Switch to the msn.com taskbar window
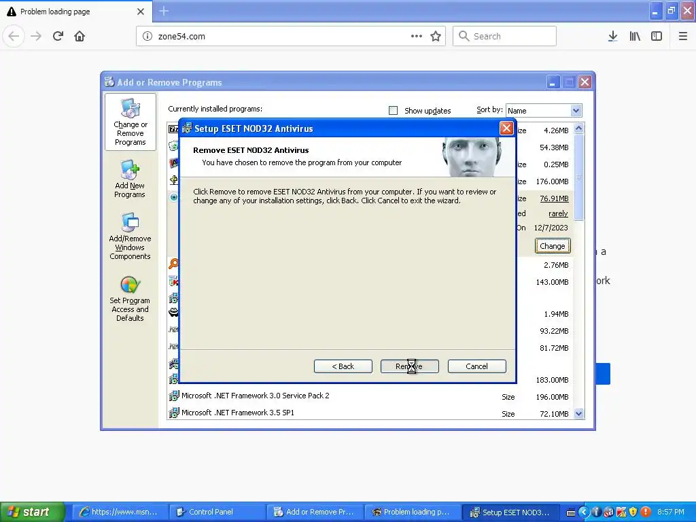 point(120,512)
